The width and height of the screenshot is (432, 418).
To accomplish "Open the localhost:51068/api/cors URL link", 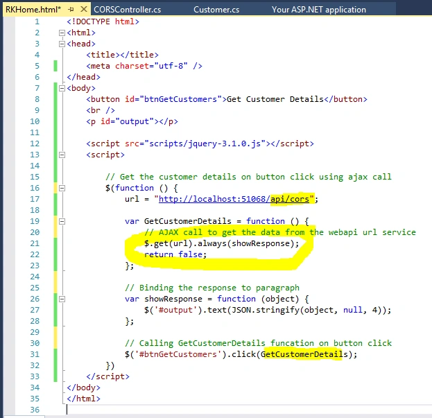I will click(234, 199).
